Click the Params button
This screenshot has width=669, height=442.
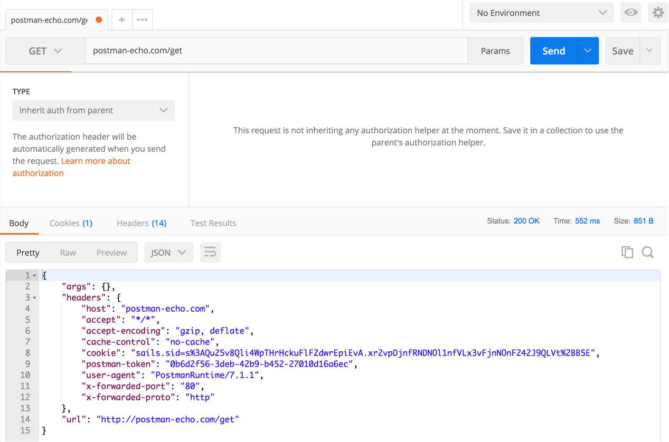(495, 51)
